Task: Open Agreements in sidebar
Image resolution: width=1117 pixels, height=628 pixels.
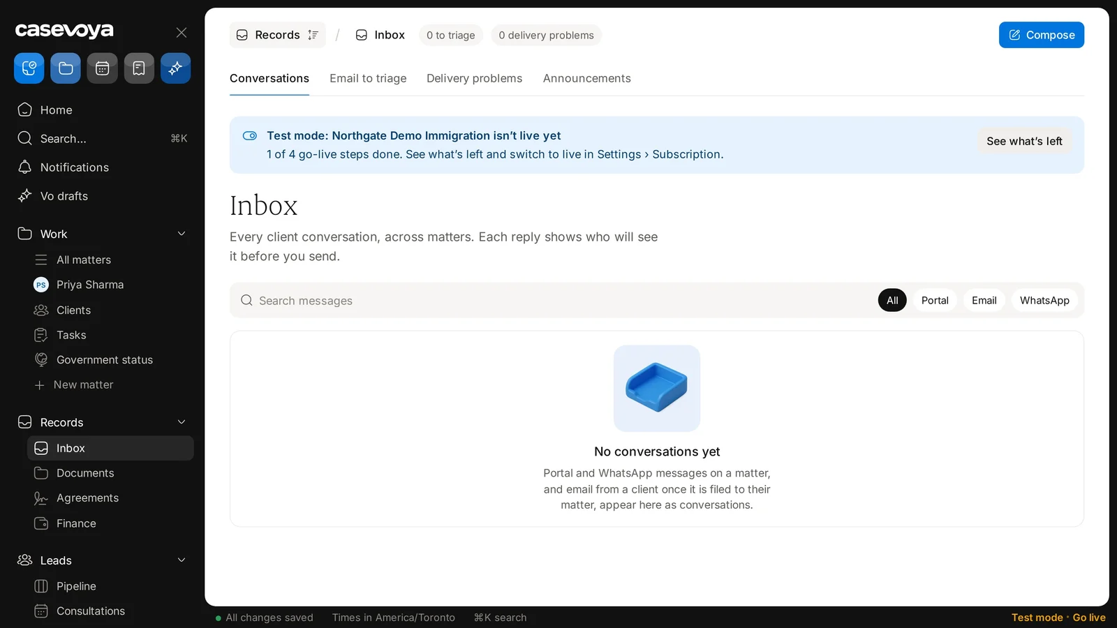Action: click(x=110, y=498)
